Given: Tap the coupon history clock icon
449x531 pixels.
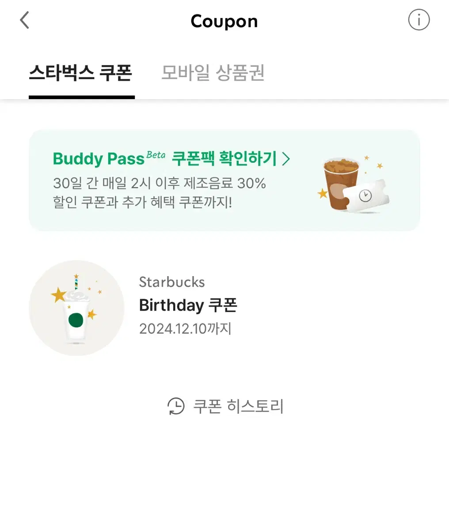Looking at the screenshot, I should 176,406.
